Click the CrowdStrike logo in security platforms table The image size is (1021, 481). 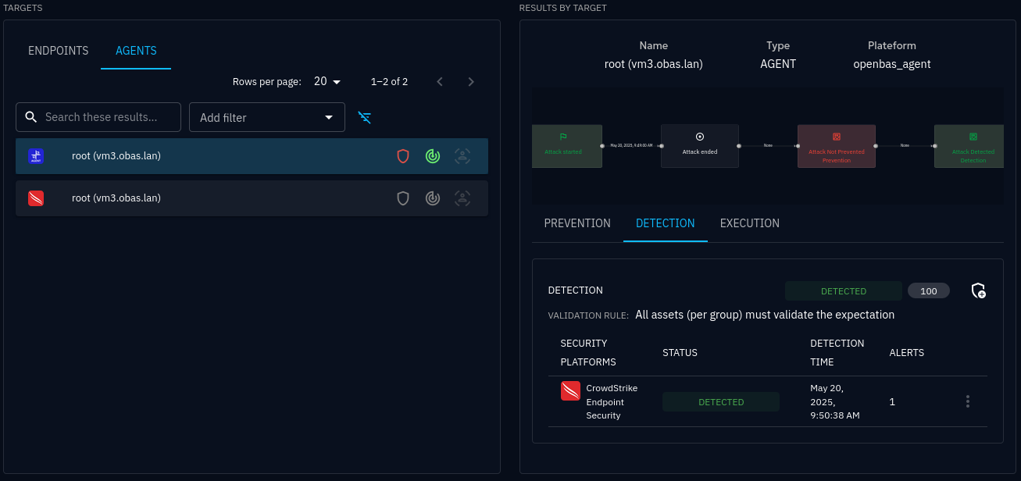pyautogui.click(x=570, y=390)
